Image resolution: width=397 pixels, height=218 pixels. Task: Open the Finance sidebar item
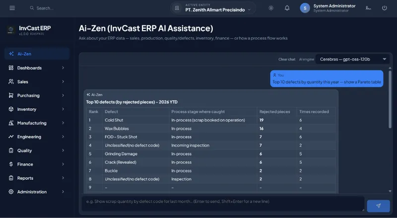pyautogui.click(x=37, y=164)
